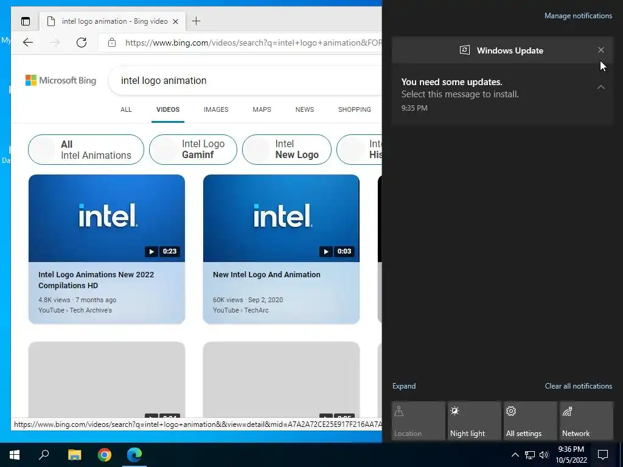This screenshot has width=623, height=467.
Task: Open the SHOPPING tab
Action: point(355,109)
